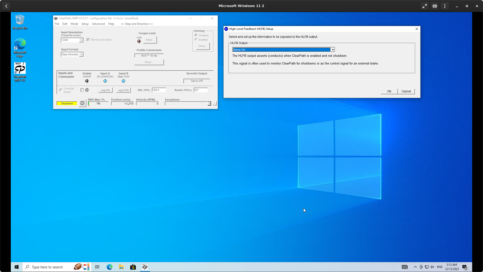Click the RMS Max percentage bar

point(98,104)
